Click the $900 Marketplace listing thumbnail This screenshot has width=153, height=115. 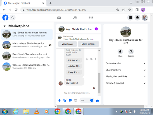coord(60,37)
